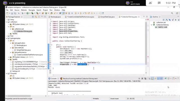This screenshot has width=180, height=101.
Task: Click the green Run button in toolbar
Action: (28, 13)
